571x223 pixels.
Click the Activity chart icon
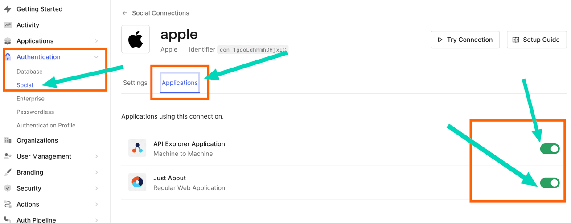click(8, 25)
